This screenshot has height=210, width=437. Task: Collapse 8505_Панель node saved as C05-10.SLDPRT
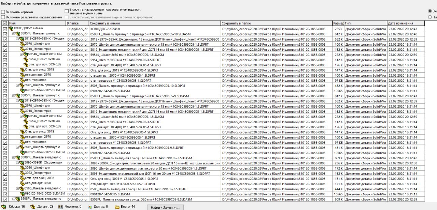tap(18, 85)
